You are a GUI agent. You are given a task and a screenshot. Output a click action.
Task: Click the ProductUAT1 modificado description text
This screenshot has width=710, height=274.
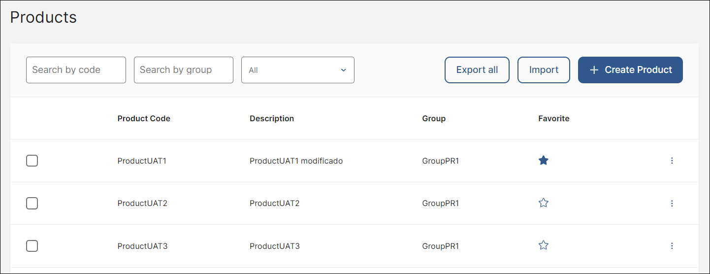296,161
